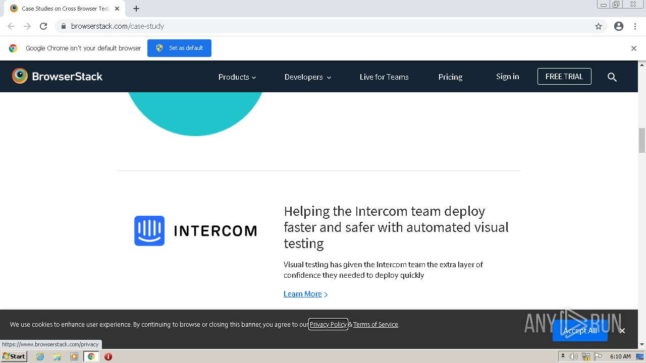The image size is (646, 363).
Task: Open the Intercom Learn More link
Action: point(306,294)
